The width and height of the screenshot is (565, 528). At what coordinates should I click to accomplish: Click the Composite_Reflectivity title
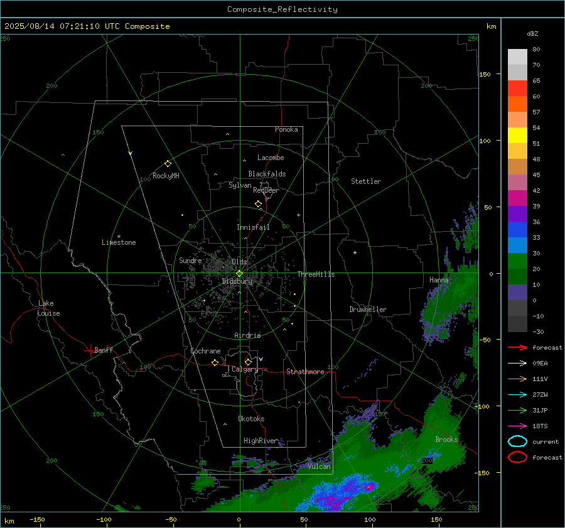coord(282,9)
